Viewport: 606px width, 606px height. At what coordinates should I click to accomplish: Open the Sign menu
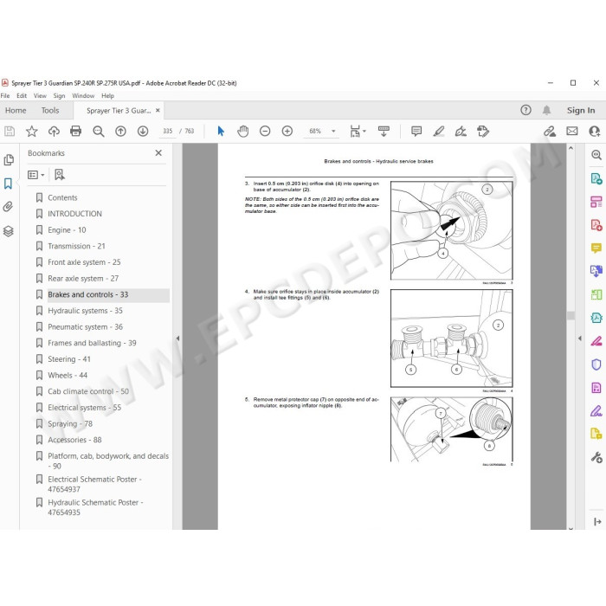pos(59,96)
